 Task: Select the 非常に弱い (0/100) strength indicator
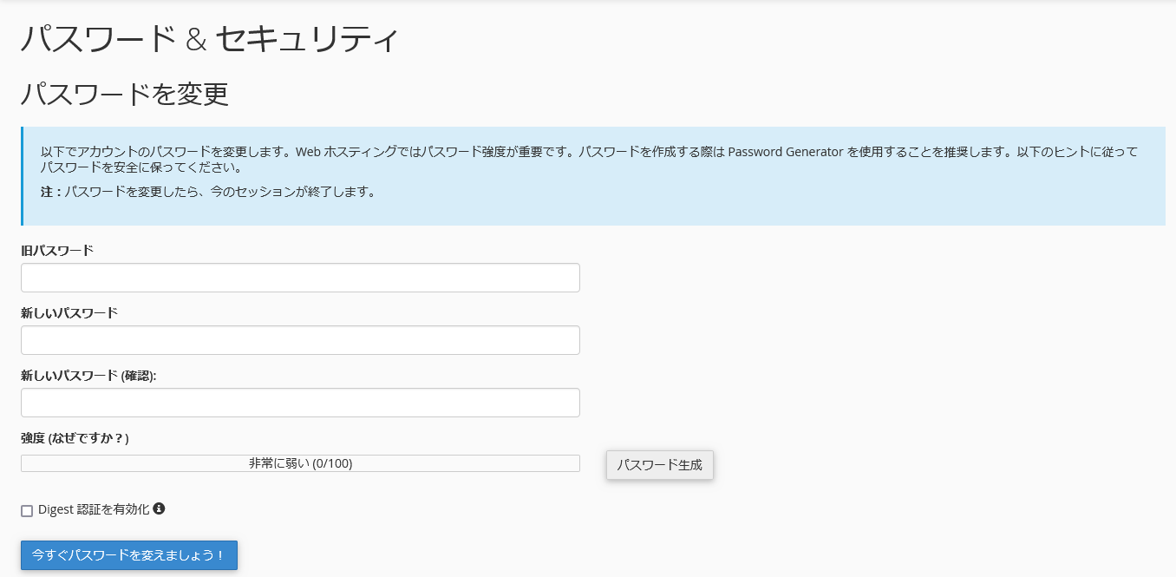(300, 462)
